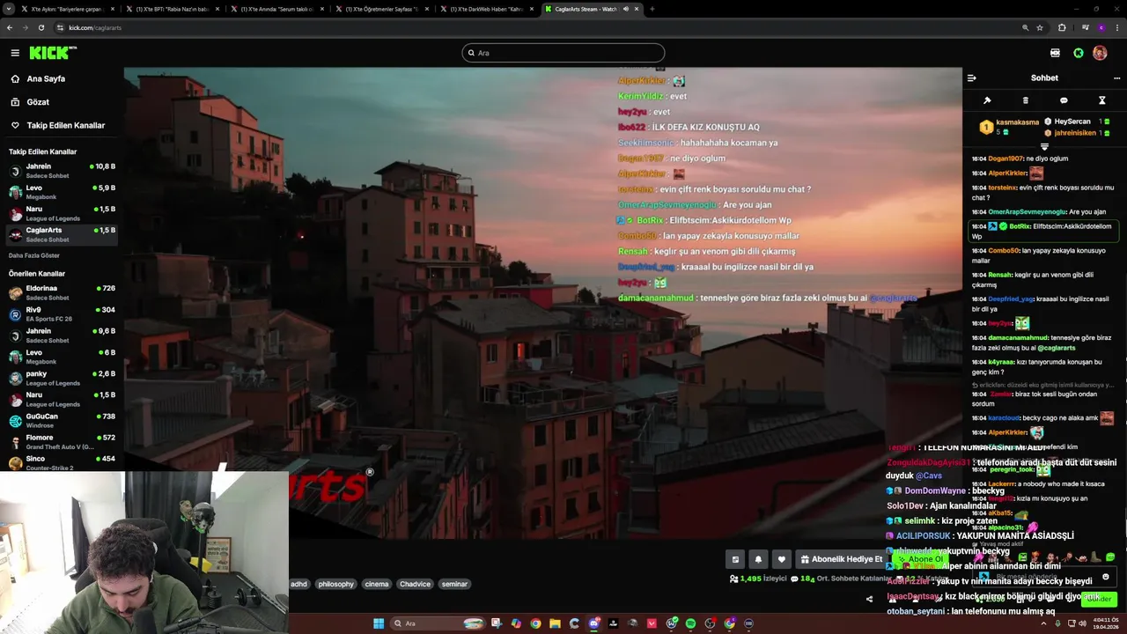Bookmark this page with the star icon

(x=1040, y=27)
